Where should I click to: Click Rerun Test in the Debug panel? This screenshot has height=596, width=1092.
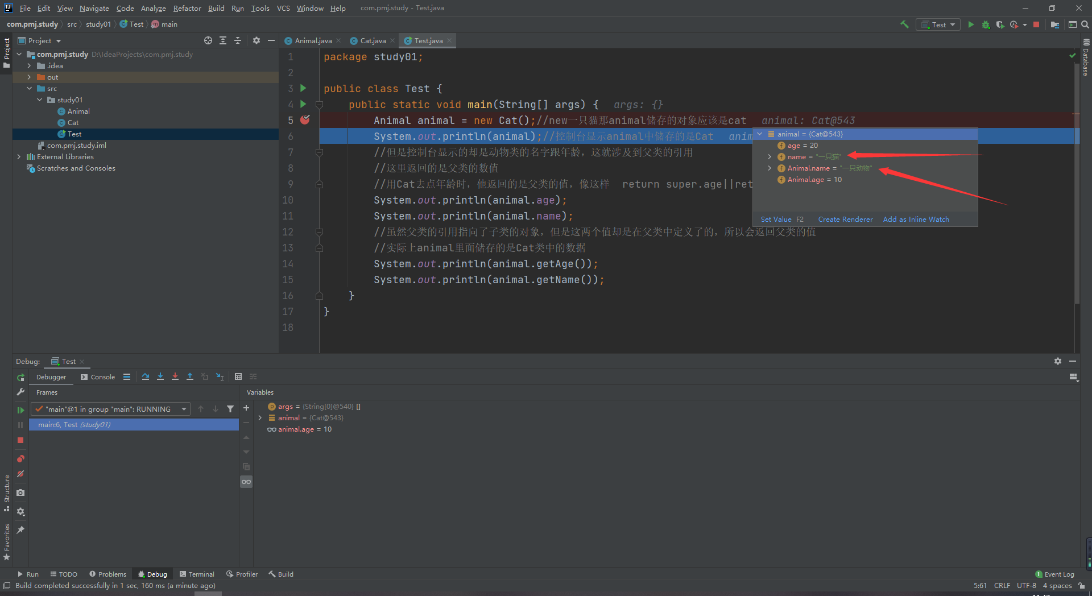(x=20, y=377)
